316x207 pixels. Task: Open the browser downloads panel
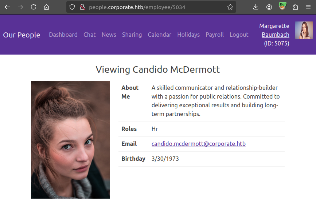click(255, 7)
